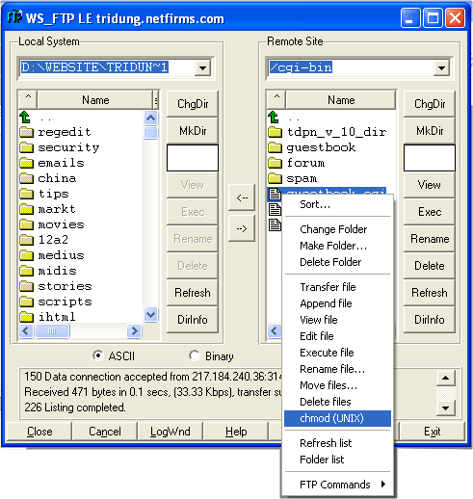The width and height of the screenshot is (473, 499).
Task: Open the remote directory path dropdown
Action: [441, 68]
